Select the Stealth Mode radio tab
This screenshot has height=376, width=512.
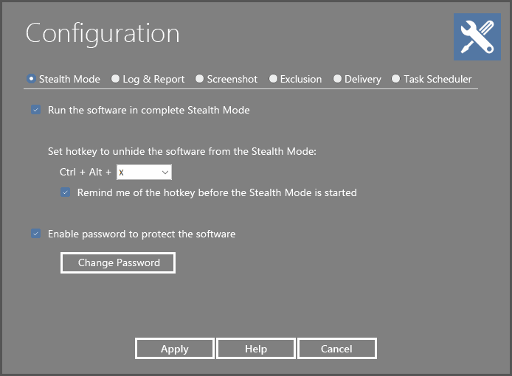click(x=31, y=79)
